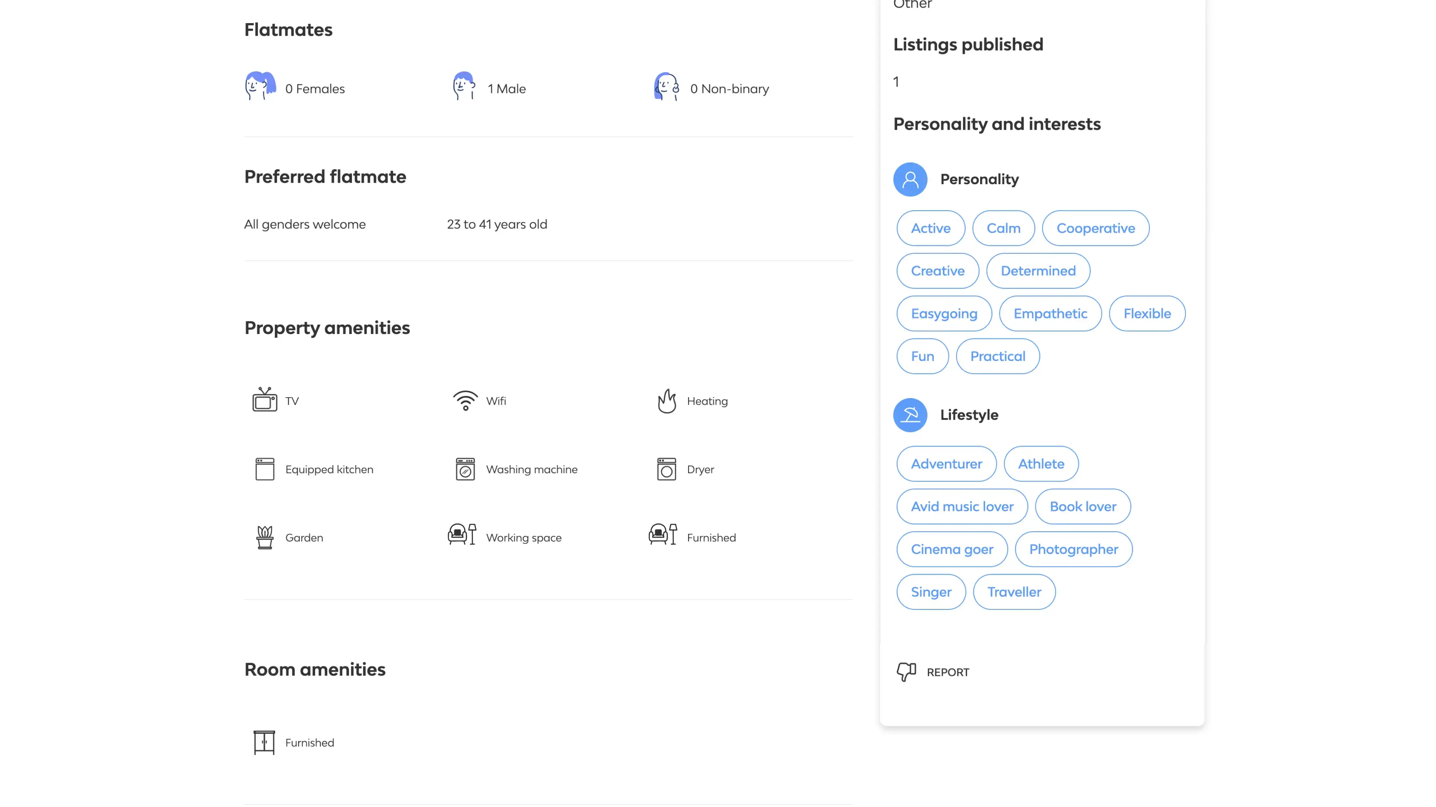
Task: Click the blue Personality avatar icon
Action: click(x=910, y=179)
